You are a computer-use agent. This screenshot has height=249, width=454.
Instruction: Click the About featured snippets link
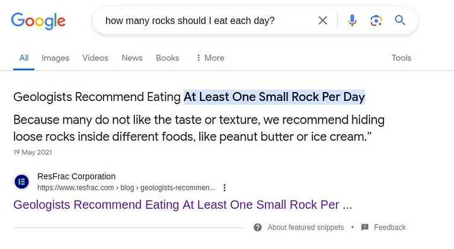[x=306, y=228]
